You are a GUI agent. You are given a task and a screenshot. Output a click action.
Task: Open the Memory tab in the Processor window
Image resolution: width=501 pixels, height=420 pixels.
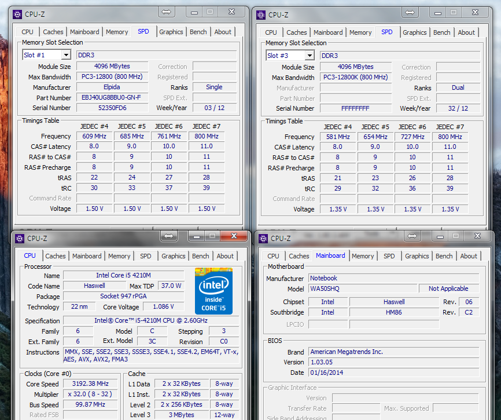pyautogui.click(x=119, y=256)
